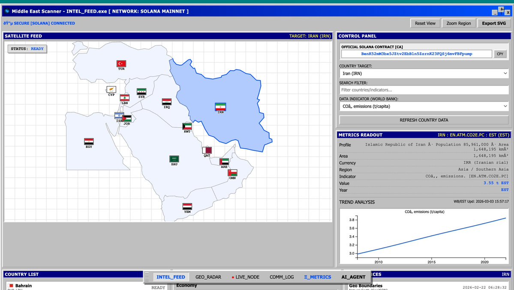Click the Kuwait flag labeled KWT
This screenshot has height=290, width=514.
tap(187, 126)
